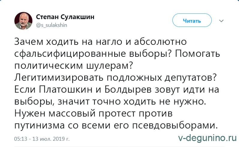This screenshot has height=147, width=239.
Task: Expand the tweet options chevron
Action: (x=222, y=21)
